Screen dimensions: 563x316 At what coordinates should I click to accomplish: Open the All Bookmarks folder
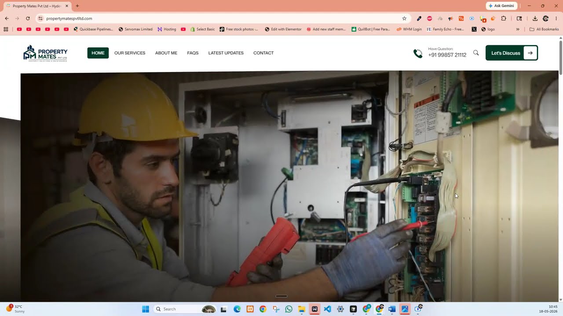[x=544, y=29]
